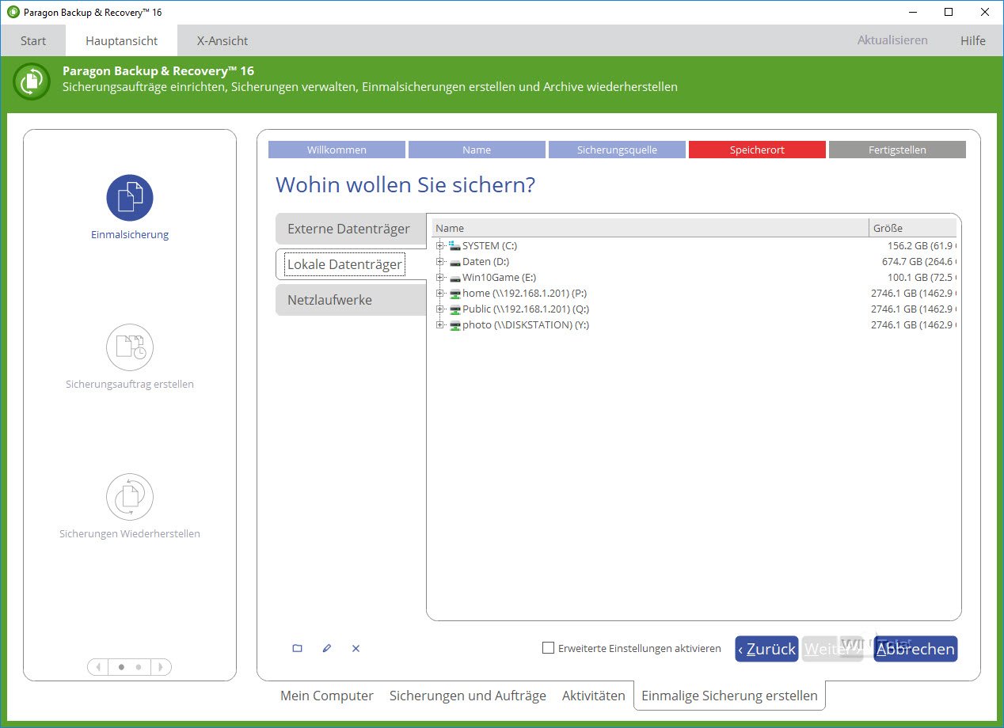Switch to the Hauptansicht tab
Viewport: 1004px width, 728px height.
(x=121, y=40)
